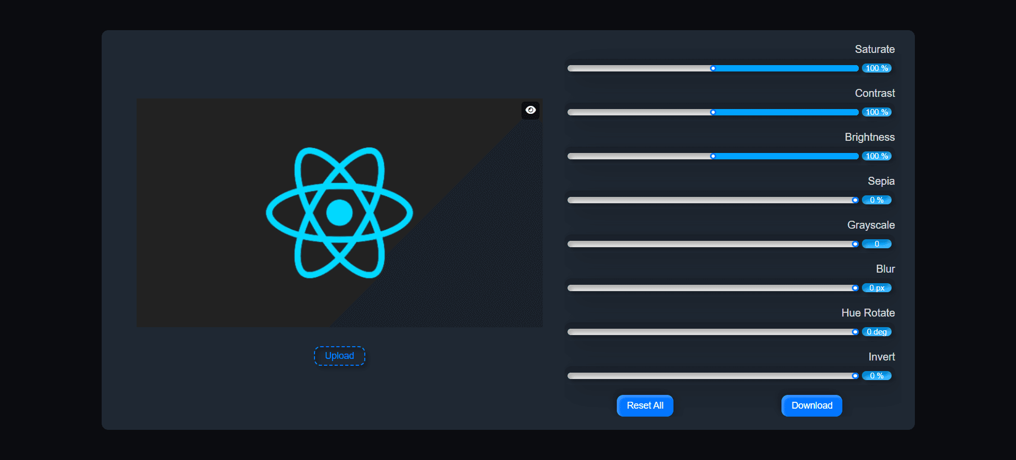
Task: Click the Grayscale label
Action: coord(871,225)
